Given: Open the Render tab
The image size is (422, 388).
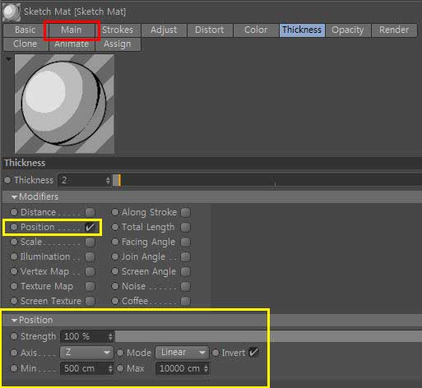Looking at the screenshot, I should tap(394, 30).
